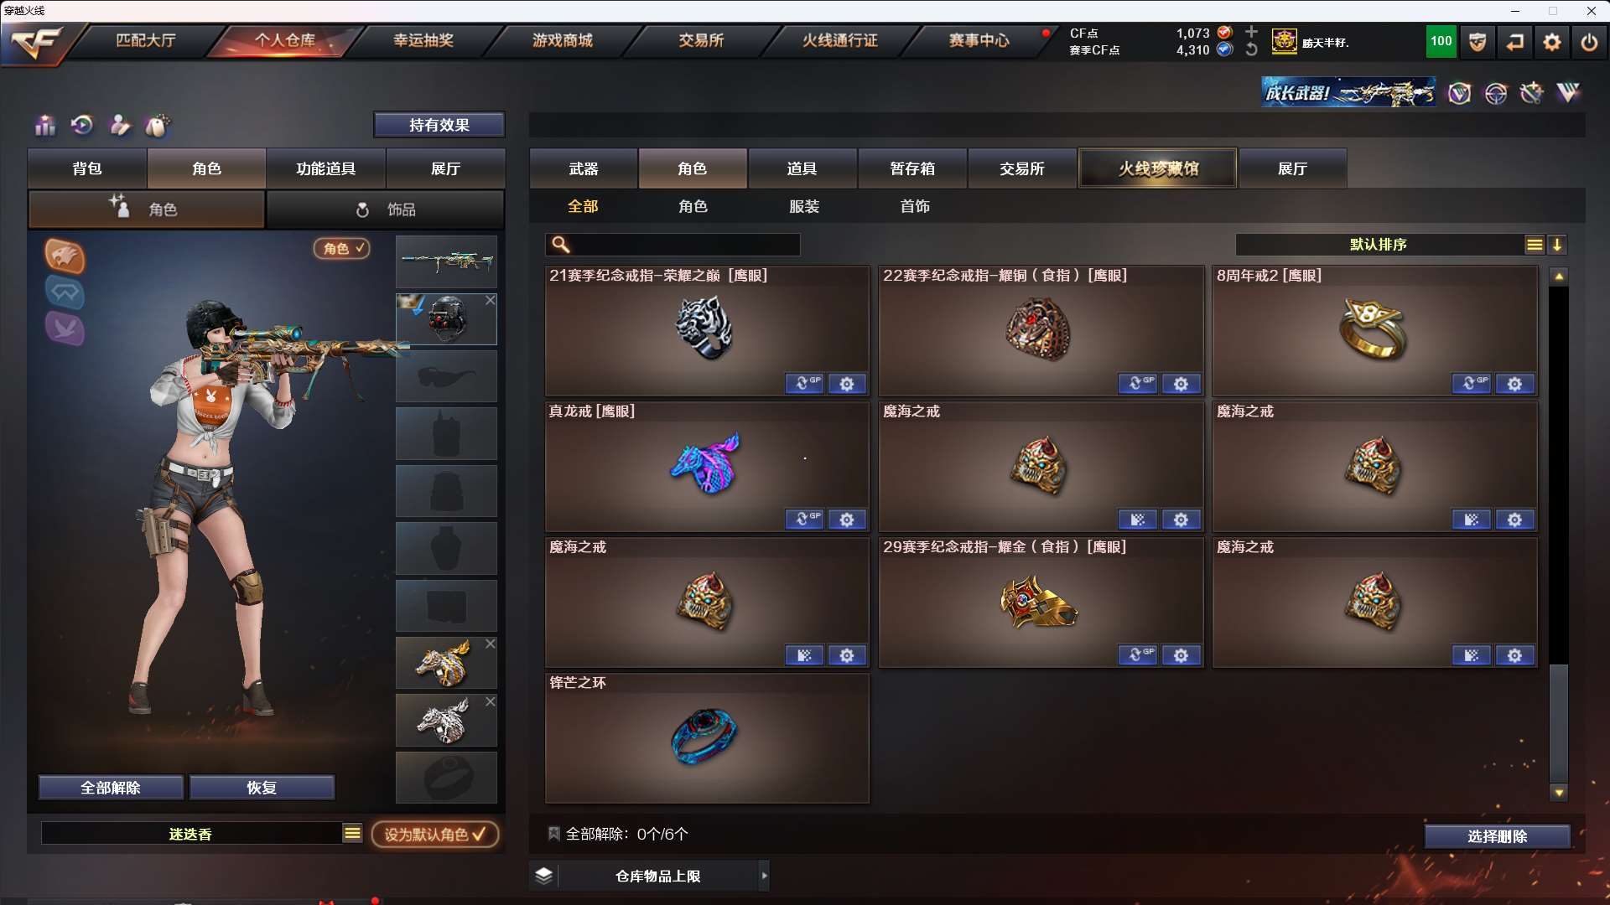The image size is (1610, 905).
Task: Click the inventory scrollbar down arrow
Action: tap(1559, 793)
